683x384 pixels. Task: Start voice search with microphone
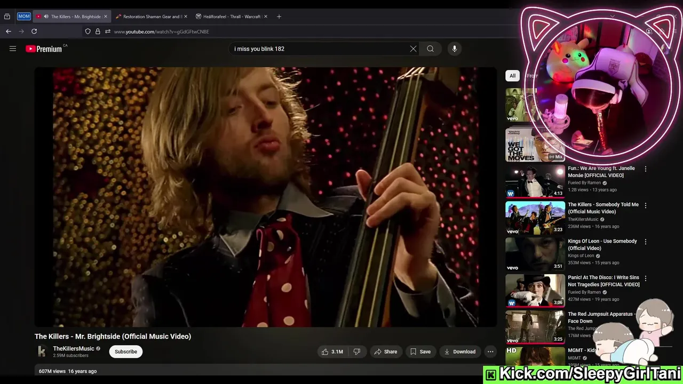pyautogui.click(x=455, y=49)
